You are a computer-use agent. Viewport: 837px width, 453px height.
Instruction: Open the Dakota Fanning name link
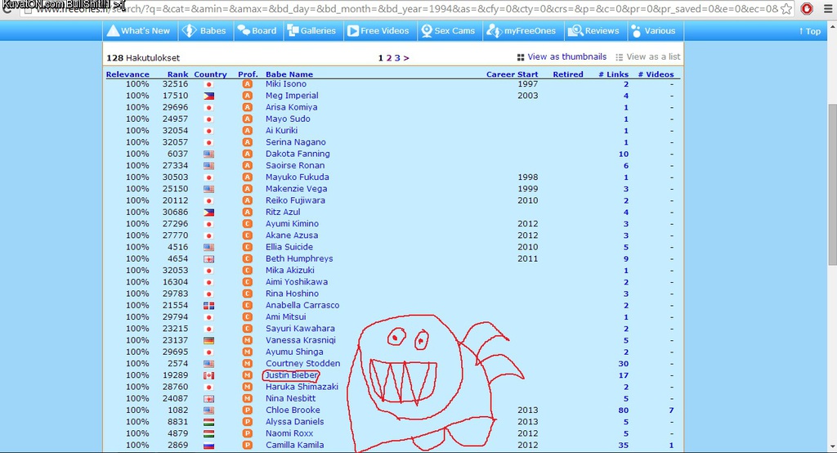[x=298, y=154]
